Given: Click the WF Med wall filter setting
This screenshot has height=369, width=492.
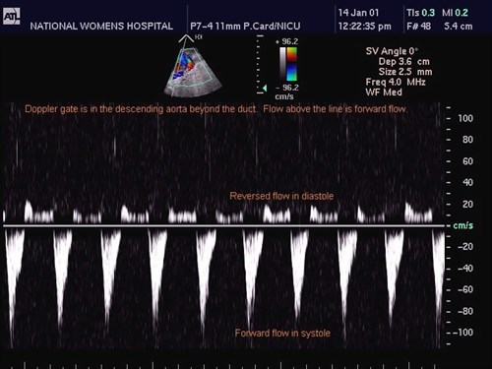Looking at the screenshot, I should (384, 92).
